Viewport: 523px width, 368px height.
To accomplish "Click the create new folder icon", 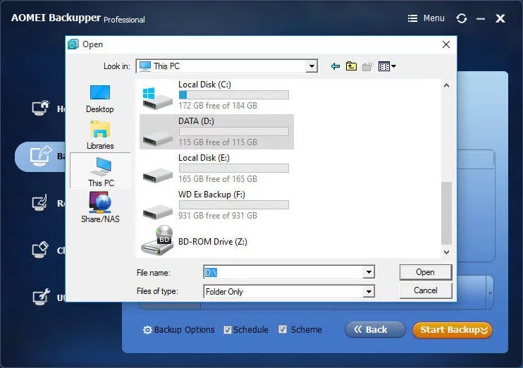I will (x=367, y=66).
